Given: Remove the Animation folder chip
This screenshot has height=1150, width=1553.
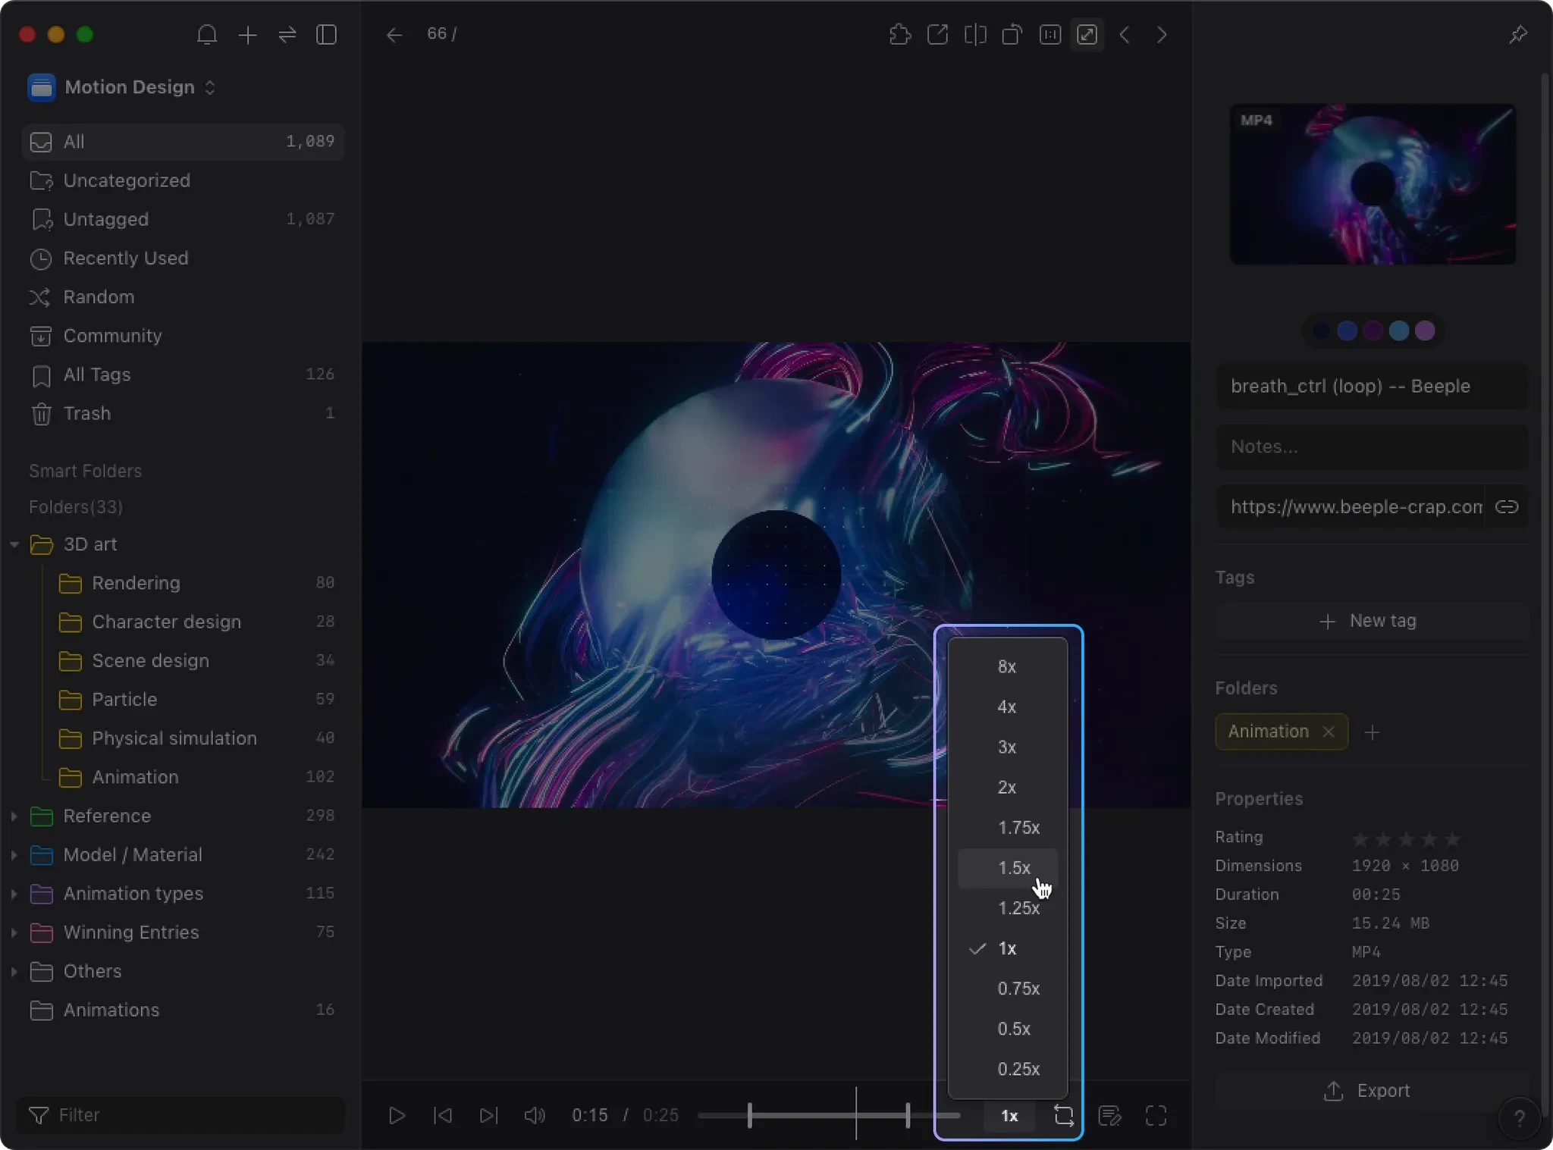Looking at the screenshot, I should [x=1328, y=732].
